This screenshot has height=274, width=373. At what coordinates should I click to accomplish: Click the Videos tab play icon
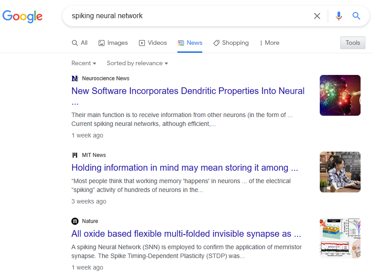[142, 43]
